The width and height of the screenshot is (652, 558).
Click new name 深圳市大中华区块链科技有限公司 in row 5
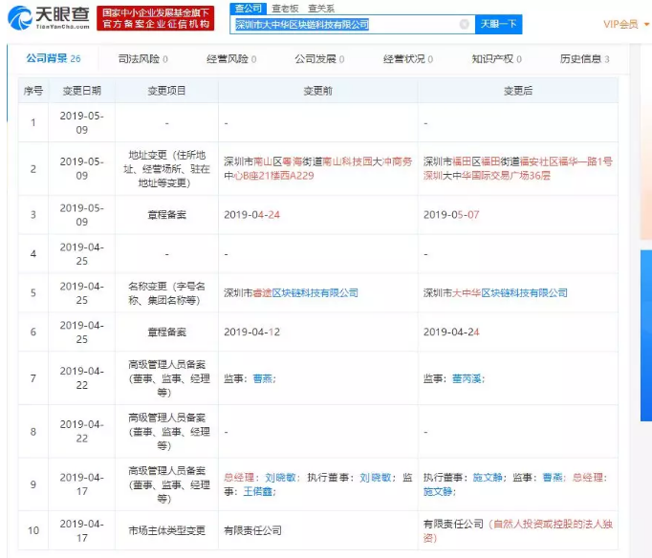coord(495,293)
